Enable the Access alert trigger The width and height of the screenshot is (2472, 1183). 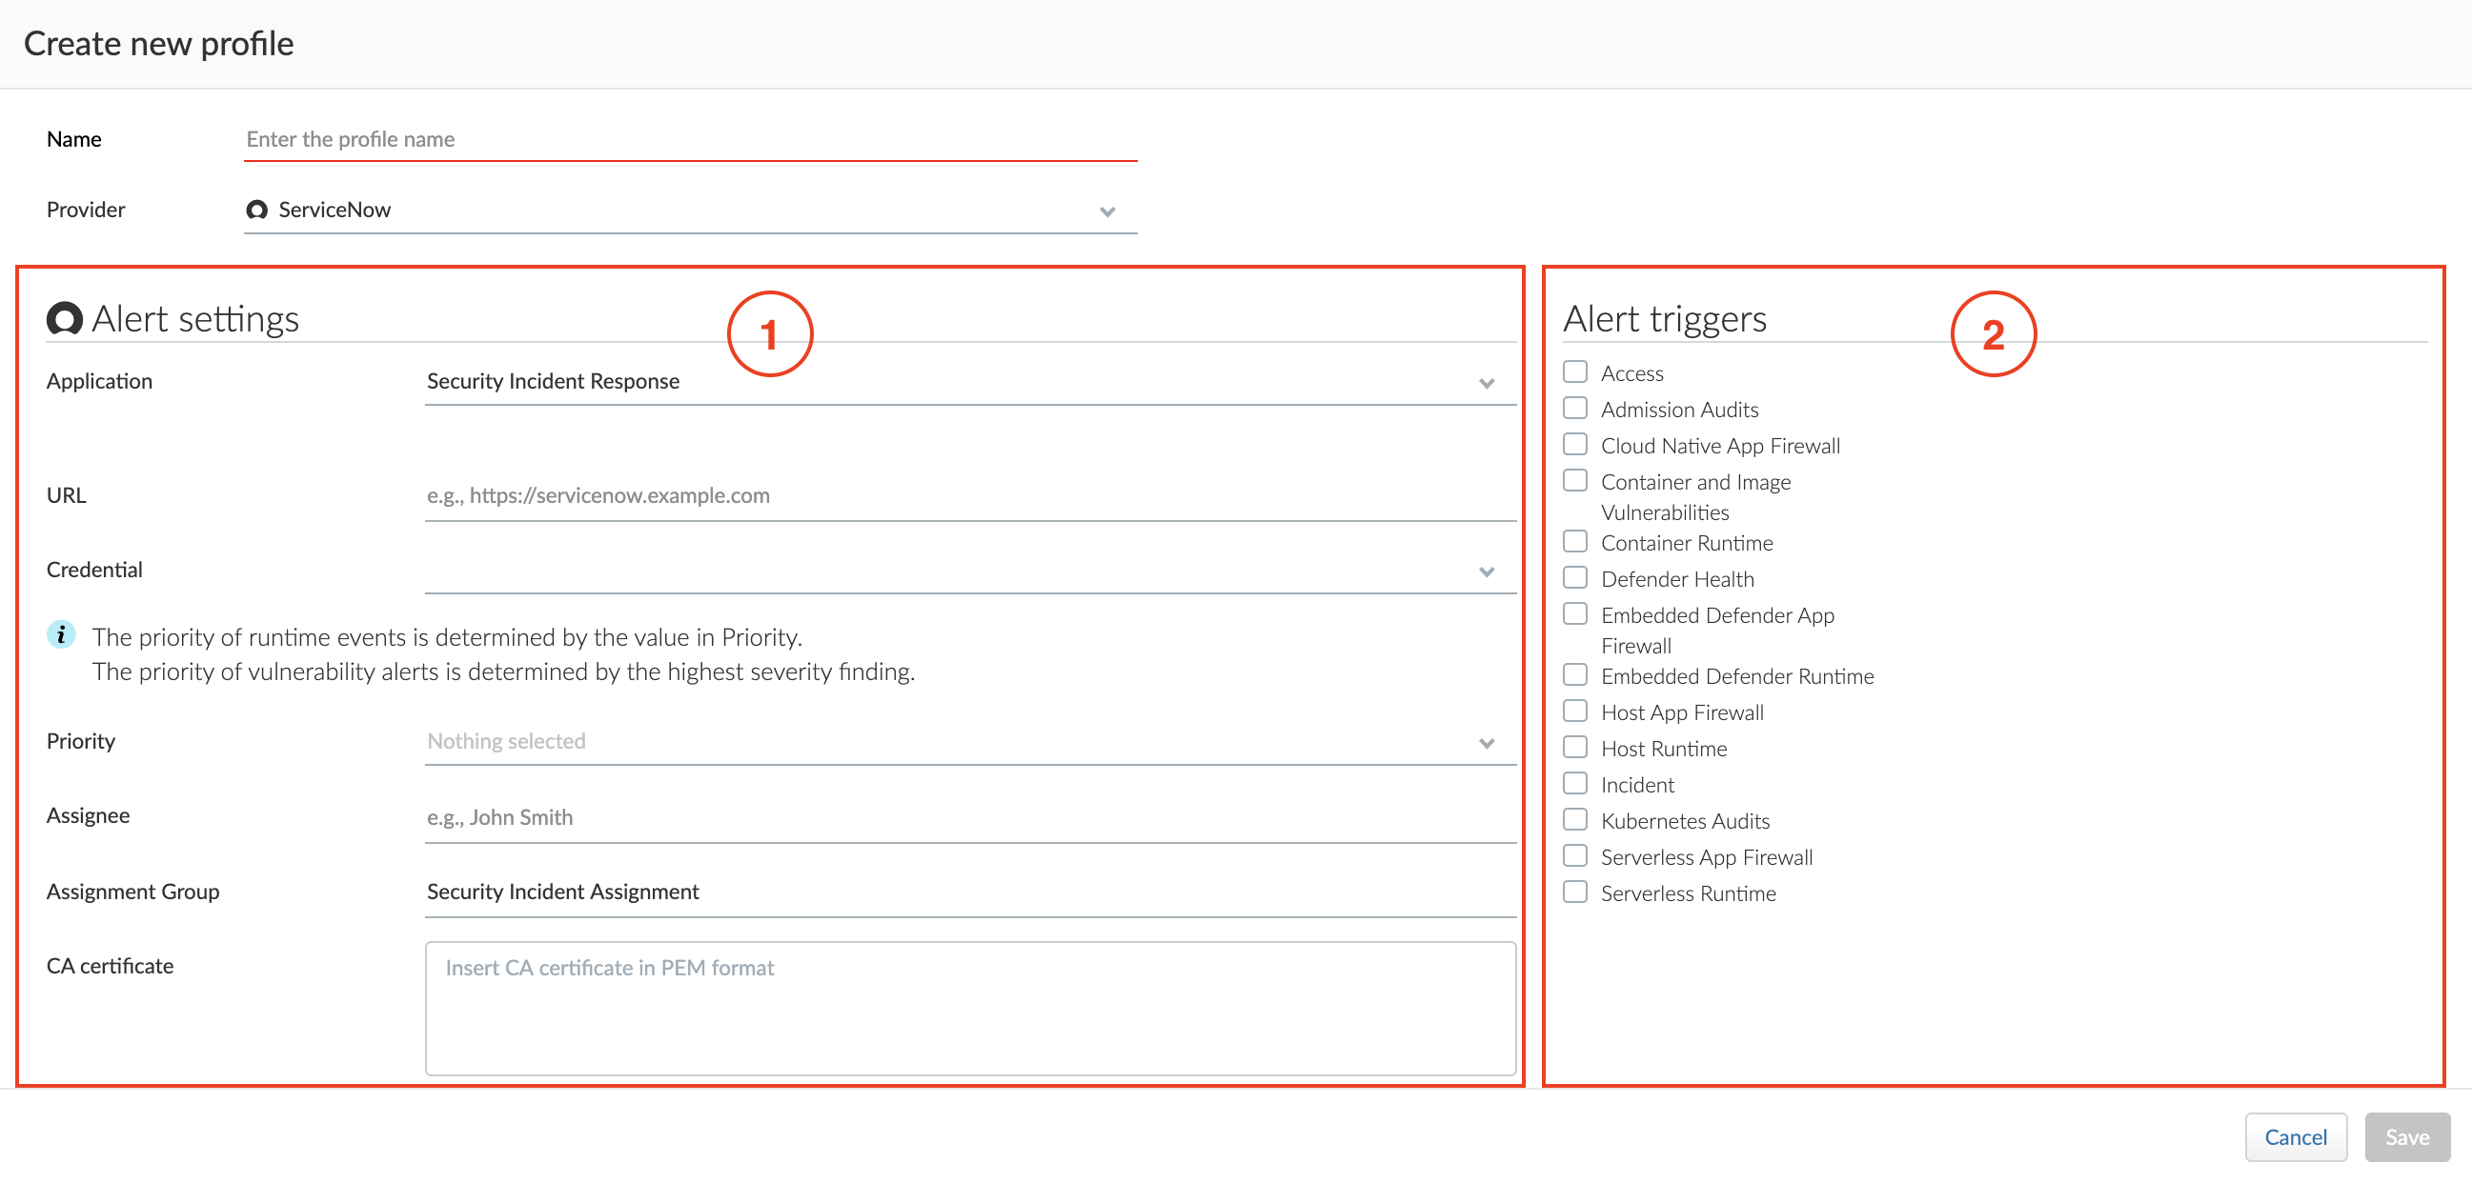coord(1574,371)
